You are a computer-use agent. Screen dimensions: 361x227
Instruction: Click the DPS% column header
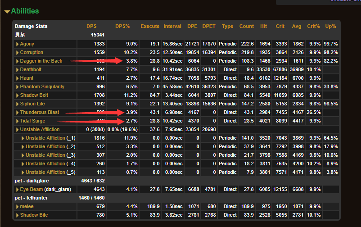(122, 26)
